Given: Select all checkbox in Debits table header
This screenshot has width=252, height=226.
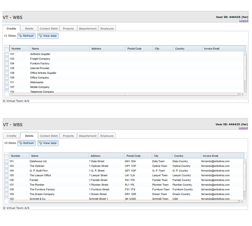Looking at the screenshot, I should [7, 156].
